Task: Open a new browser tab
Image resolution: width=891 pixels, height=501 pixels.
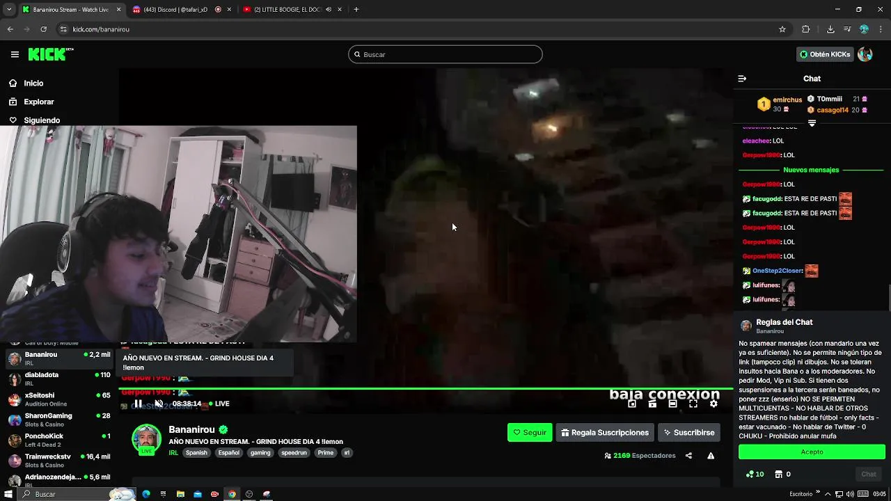Action: tap(356, 10)
